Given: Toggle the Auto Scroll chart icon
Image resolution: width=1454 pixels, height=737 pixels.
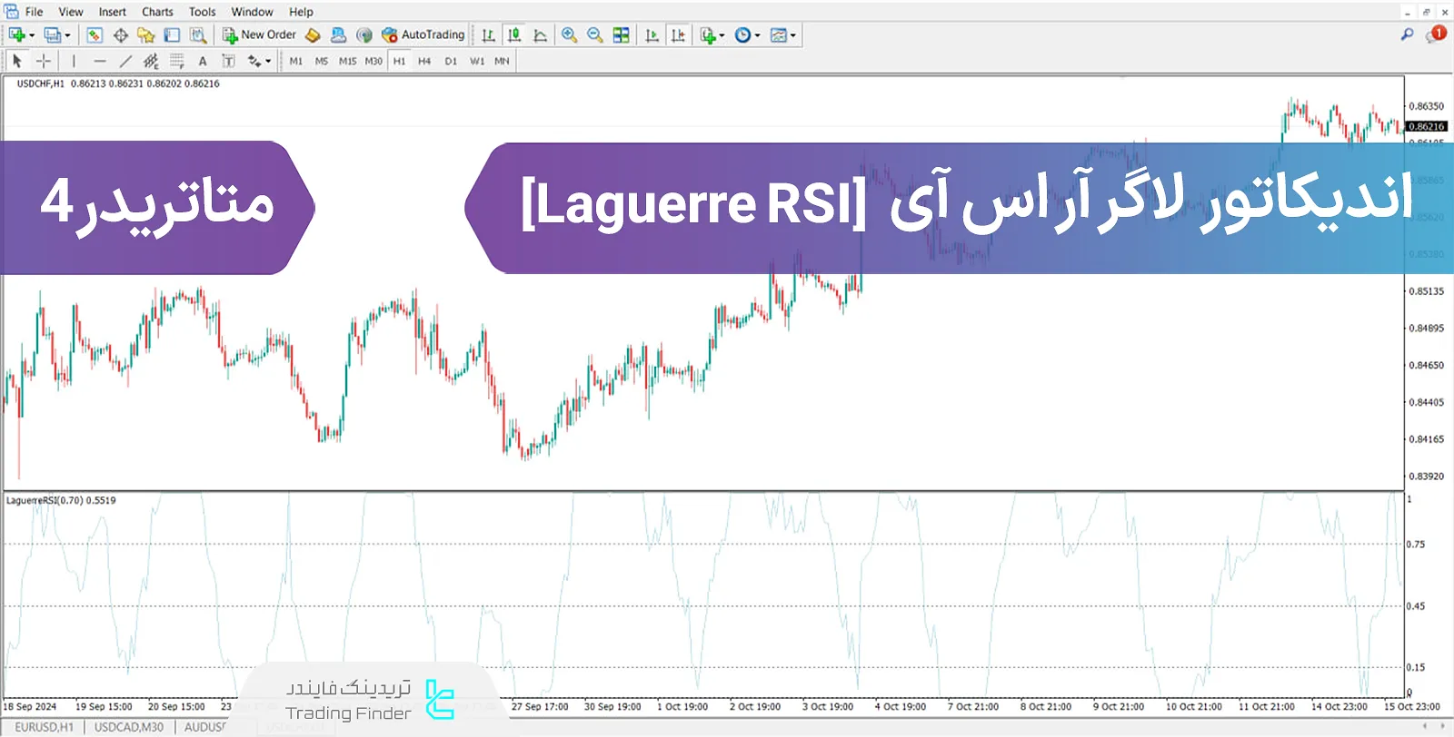Looking at the screenshot, I should pyautogui.click(x=652, y=35).
